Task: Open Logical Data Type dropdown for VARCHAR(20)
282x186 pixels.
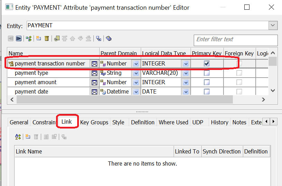Action: (x=186, y=73)
